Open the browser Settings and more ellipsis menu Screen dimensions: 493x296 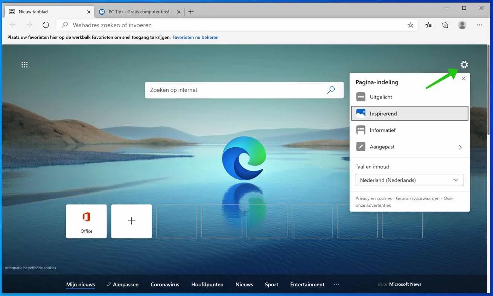[x=479, y=25]
